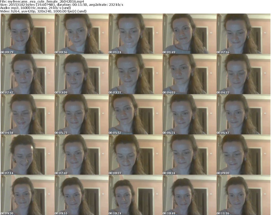Screen dimensions: 271x215
Task: Select the thumbnail frame stamped 00:07:40
Action: point(82,155)
